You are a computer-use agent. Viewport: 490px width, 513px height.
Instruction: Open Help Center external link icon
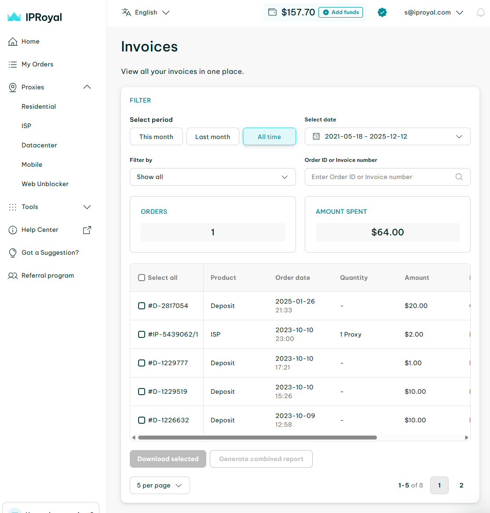(x=87, y=230)
